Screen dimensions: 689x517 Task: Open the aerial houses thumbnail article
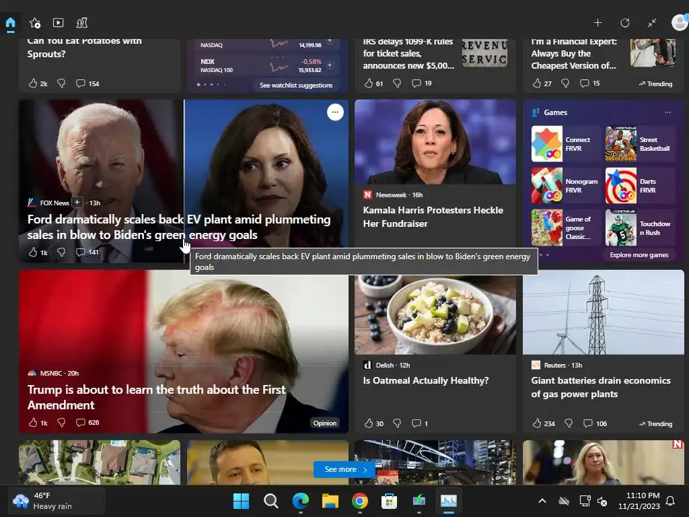coord(100,462)
